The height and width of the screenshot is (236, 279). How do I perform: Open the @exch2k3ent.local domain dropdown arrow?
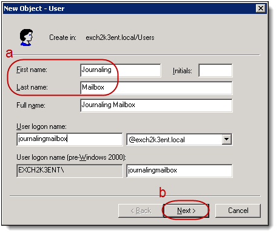226,139
